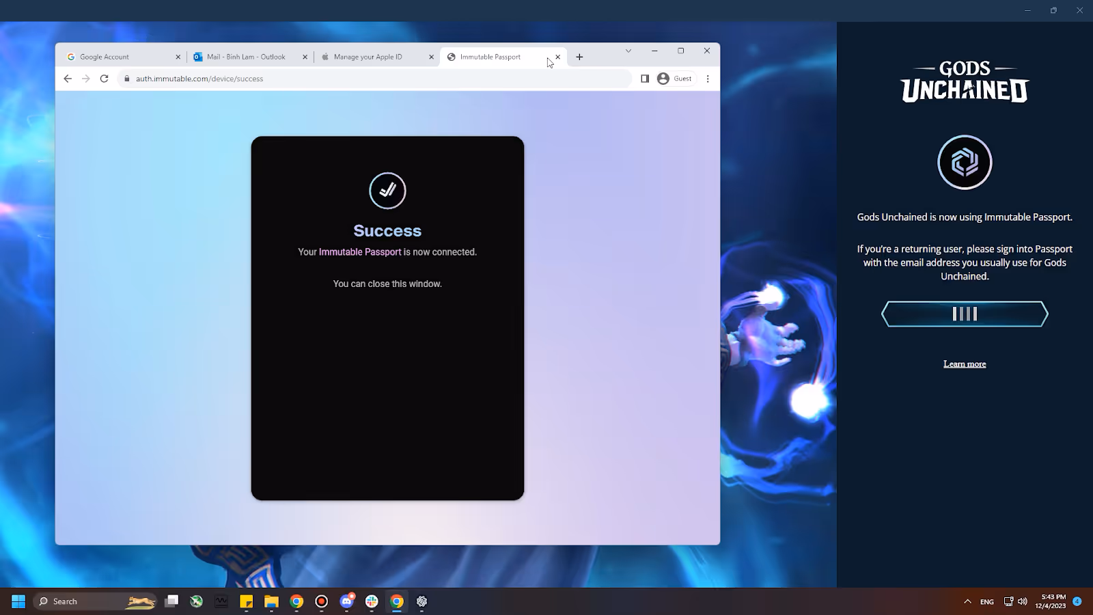1093x615 pixels.
Task: Go back to the previous page
Action: point(68,79)
